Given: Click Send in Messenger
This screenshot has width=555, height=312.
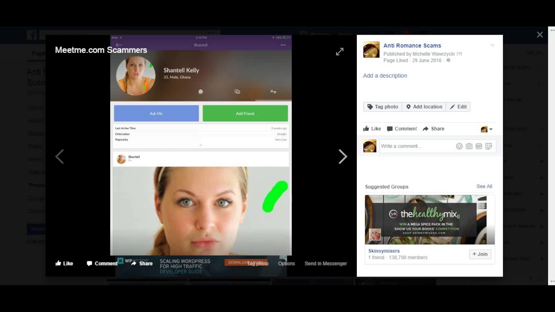Looking at the screenshot, I should click(326, 263).
